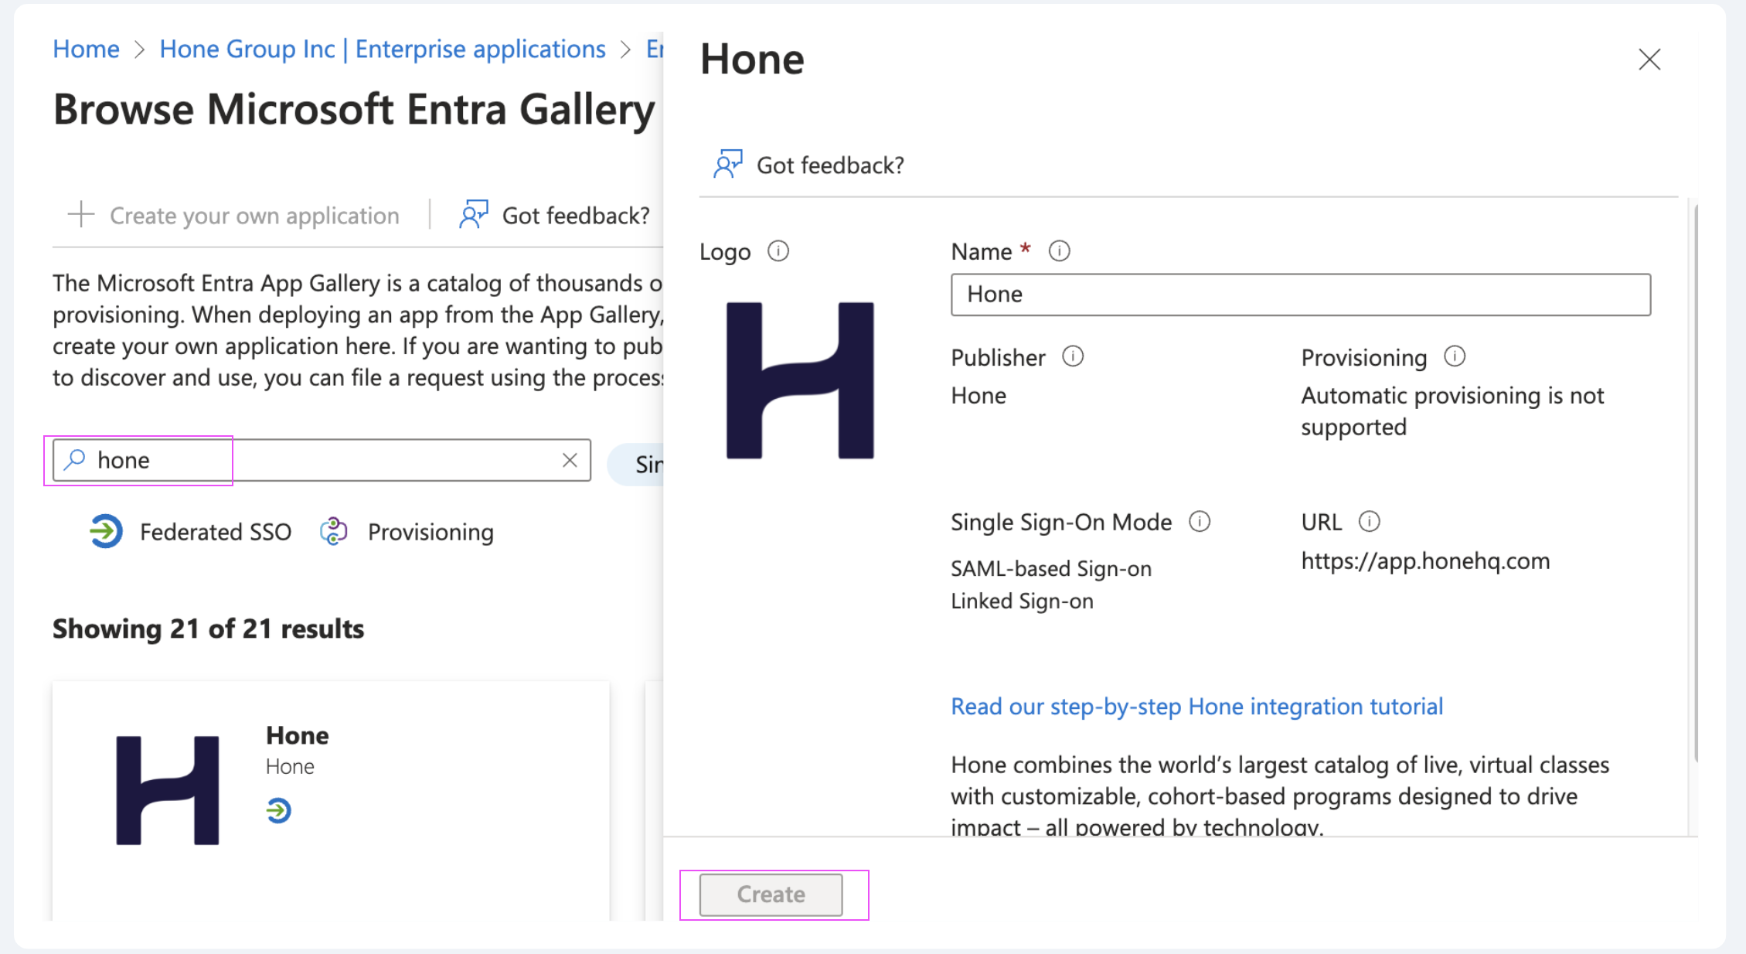Go to Home breadcrumb link
Screen dimensions: 1746x954
pyautogui.click(x=86, y=49)
